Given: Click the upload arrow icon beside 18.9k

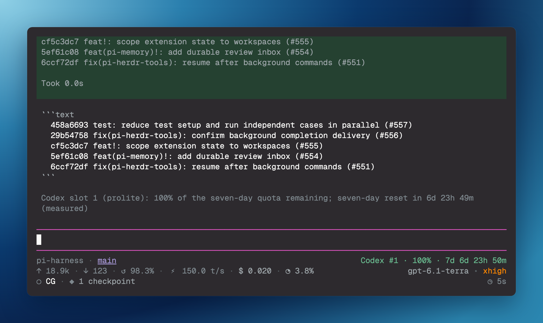Looking at the screenshot, I should (x=39, y=271).
